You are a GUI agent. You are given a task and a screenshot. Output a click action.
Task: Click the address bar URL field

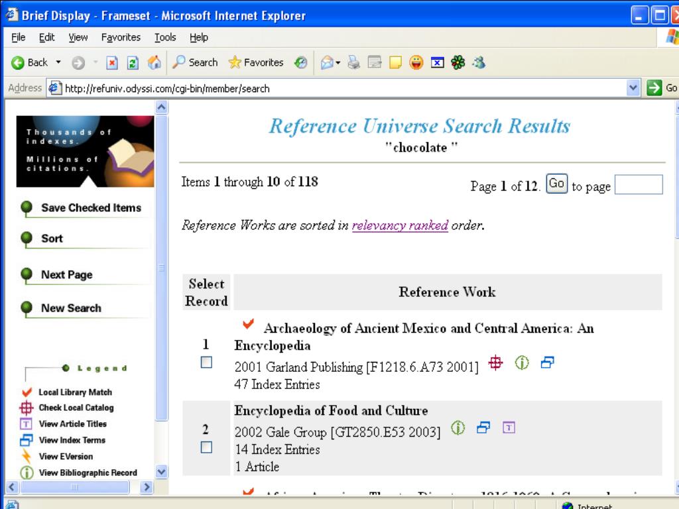coord(338,88)
